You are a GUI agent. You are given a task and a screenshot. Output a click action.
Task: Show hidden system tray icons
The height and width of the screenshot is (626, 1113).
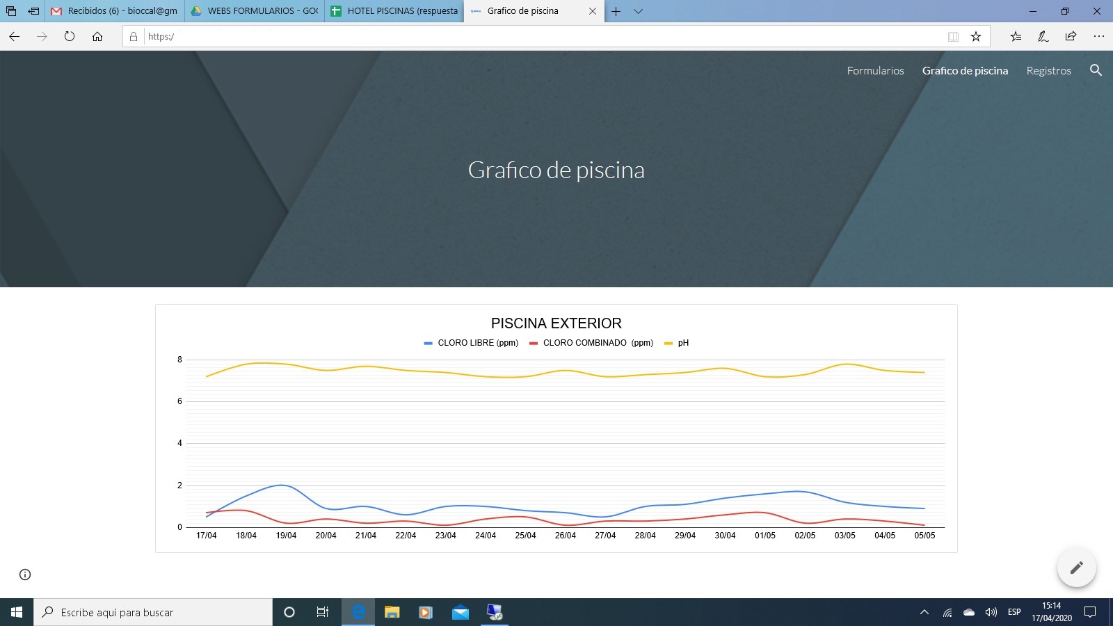[924, 612]
